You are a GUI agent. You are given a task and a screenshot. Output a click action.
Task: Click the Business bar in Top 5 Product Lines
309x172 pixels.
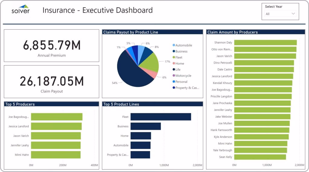pyautogui.click(x=146, y=126)
